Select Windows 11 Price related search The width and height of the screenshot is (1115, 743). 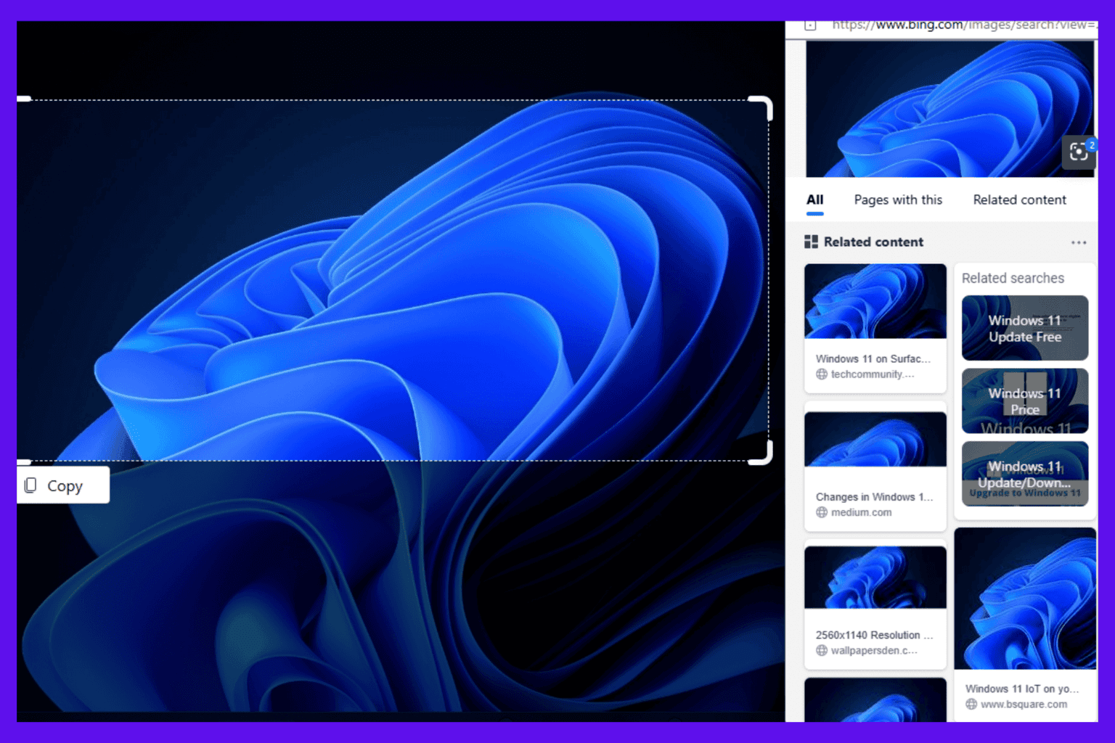click(1024, 401)
